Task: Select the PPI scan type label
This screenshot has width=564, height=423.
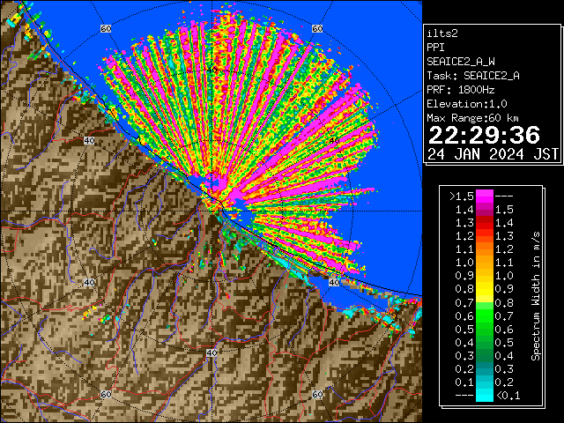Action: (435, 48)
